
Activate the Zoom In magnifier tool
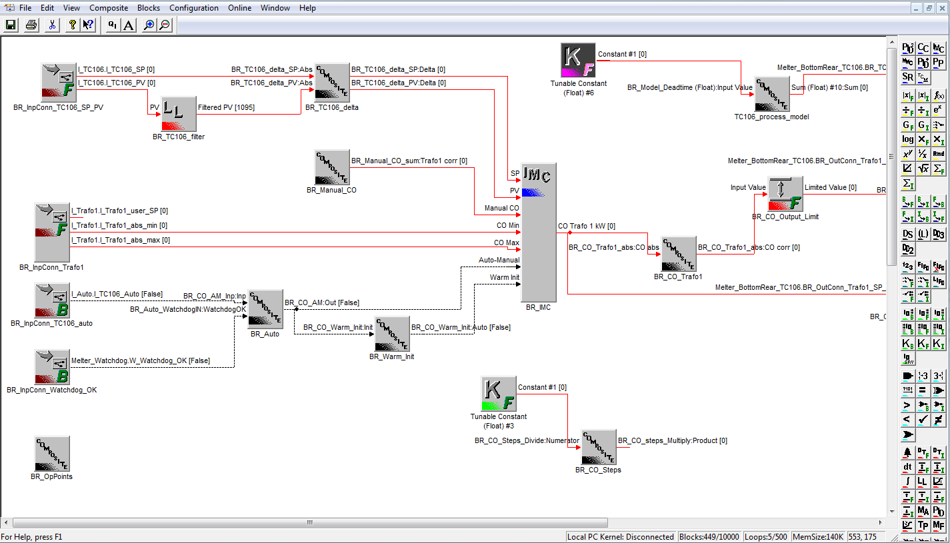148,25
